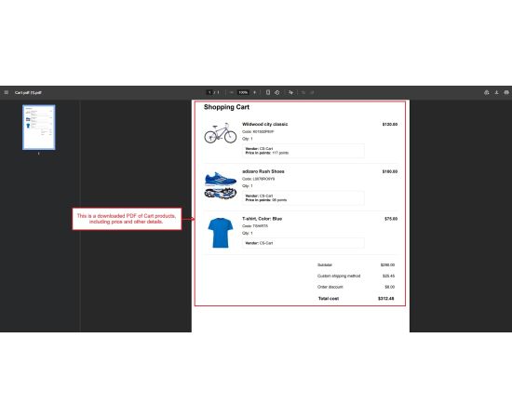Select the page 1 thumbnail

[39, 128]
